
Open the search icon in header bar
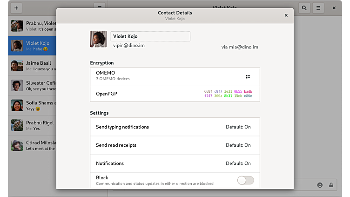click(304, 8)
